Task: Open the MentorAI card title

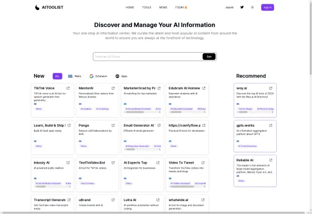Action: coord(86,88)
